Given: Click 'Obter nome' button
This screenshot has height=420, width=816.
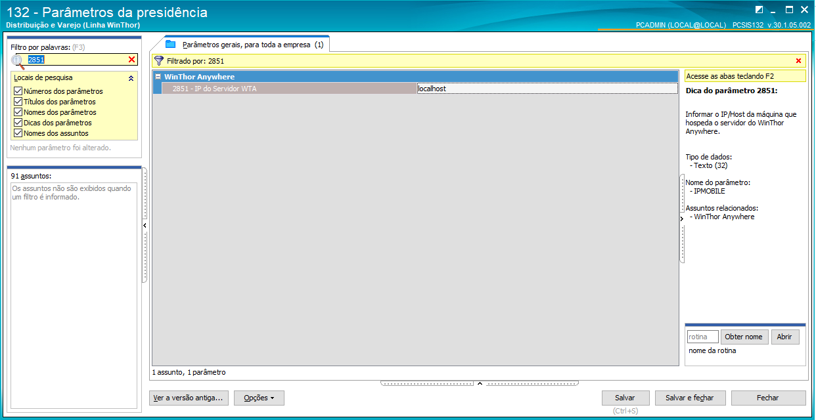Looking at the screenshot, I should (x=744, y=337).
